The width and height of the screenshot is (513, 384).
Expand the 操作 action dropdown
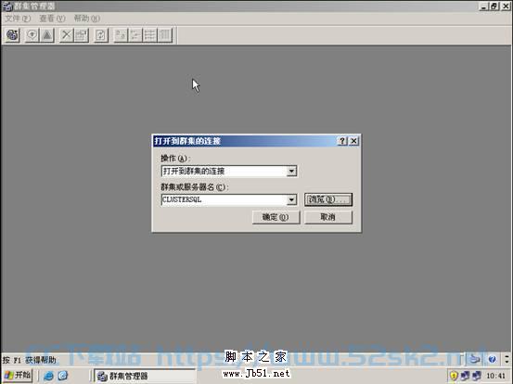(291, 171)
